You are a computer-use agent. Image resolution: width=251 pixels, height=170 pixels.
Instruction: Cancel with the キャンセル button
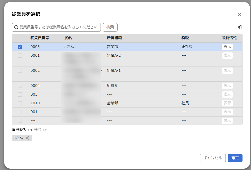point(213,158)
